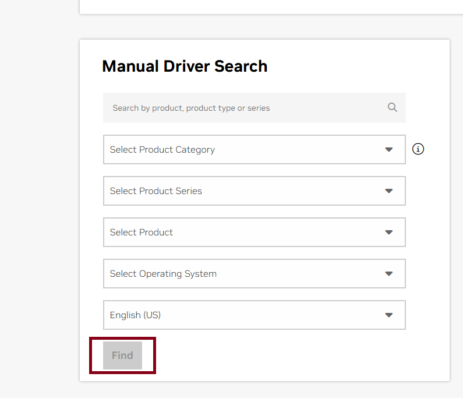Expand the Select Operating System dropdown
Screen dimensions: 463x398
pos(254,274)
